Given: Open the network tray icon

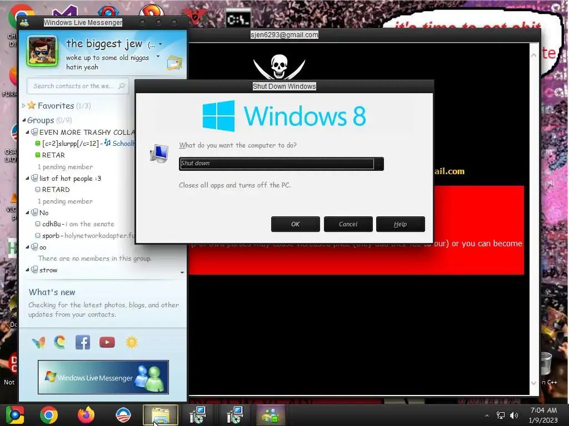Looking at the screenshot, I should tap(501, 415).
